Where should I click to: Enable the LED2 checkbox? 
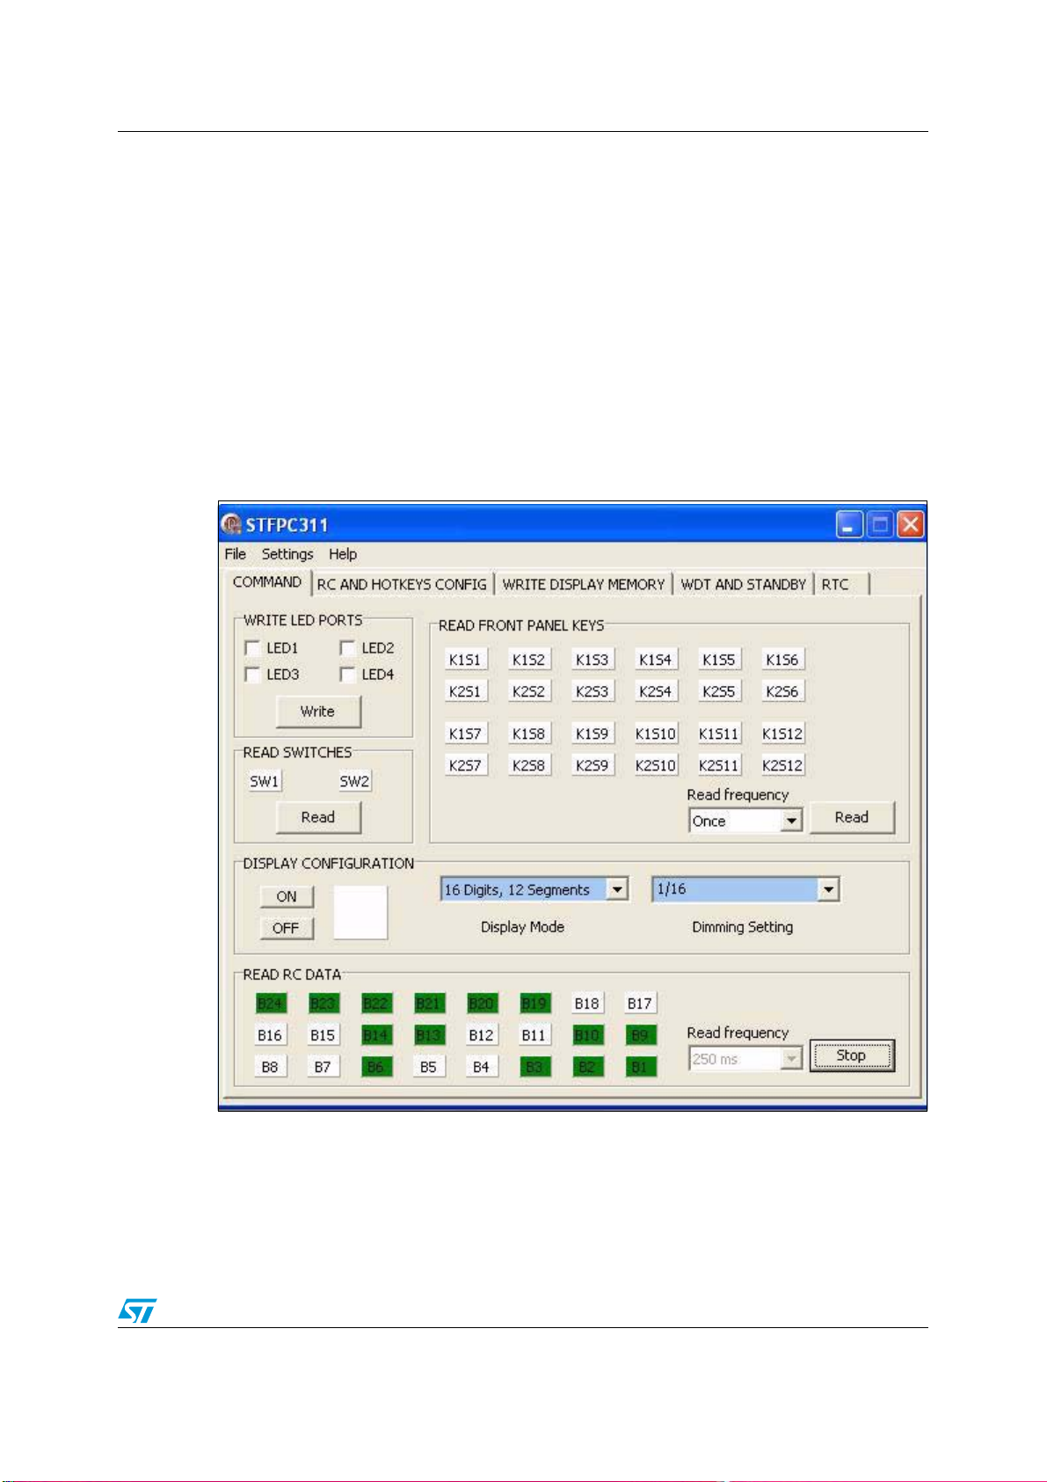[347, 648]
